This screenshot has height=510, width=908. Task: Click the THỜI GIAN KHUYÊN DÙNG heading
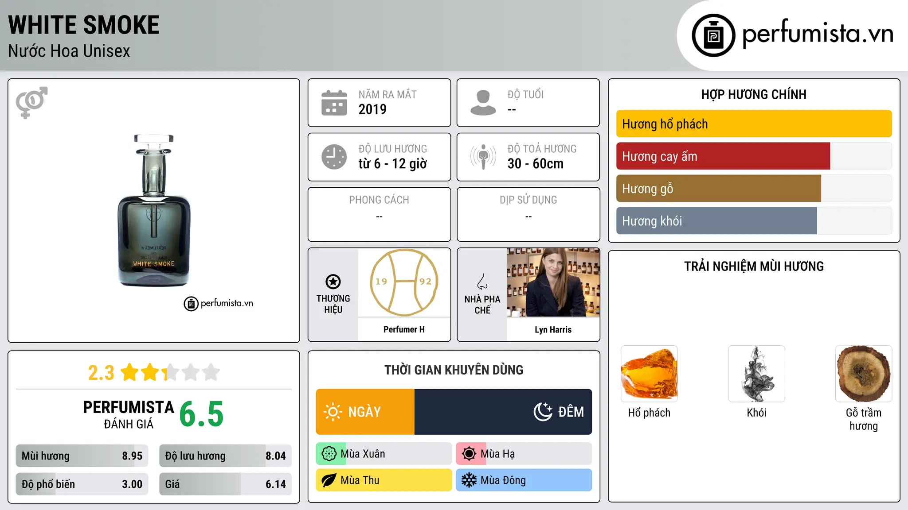point(454,370)
